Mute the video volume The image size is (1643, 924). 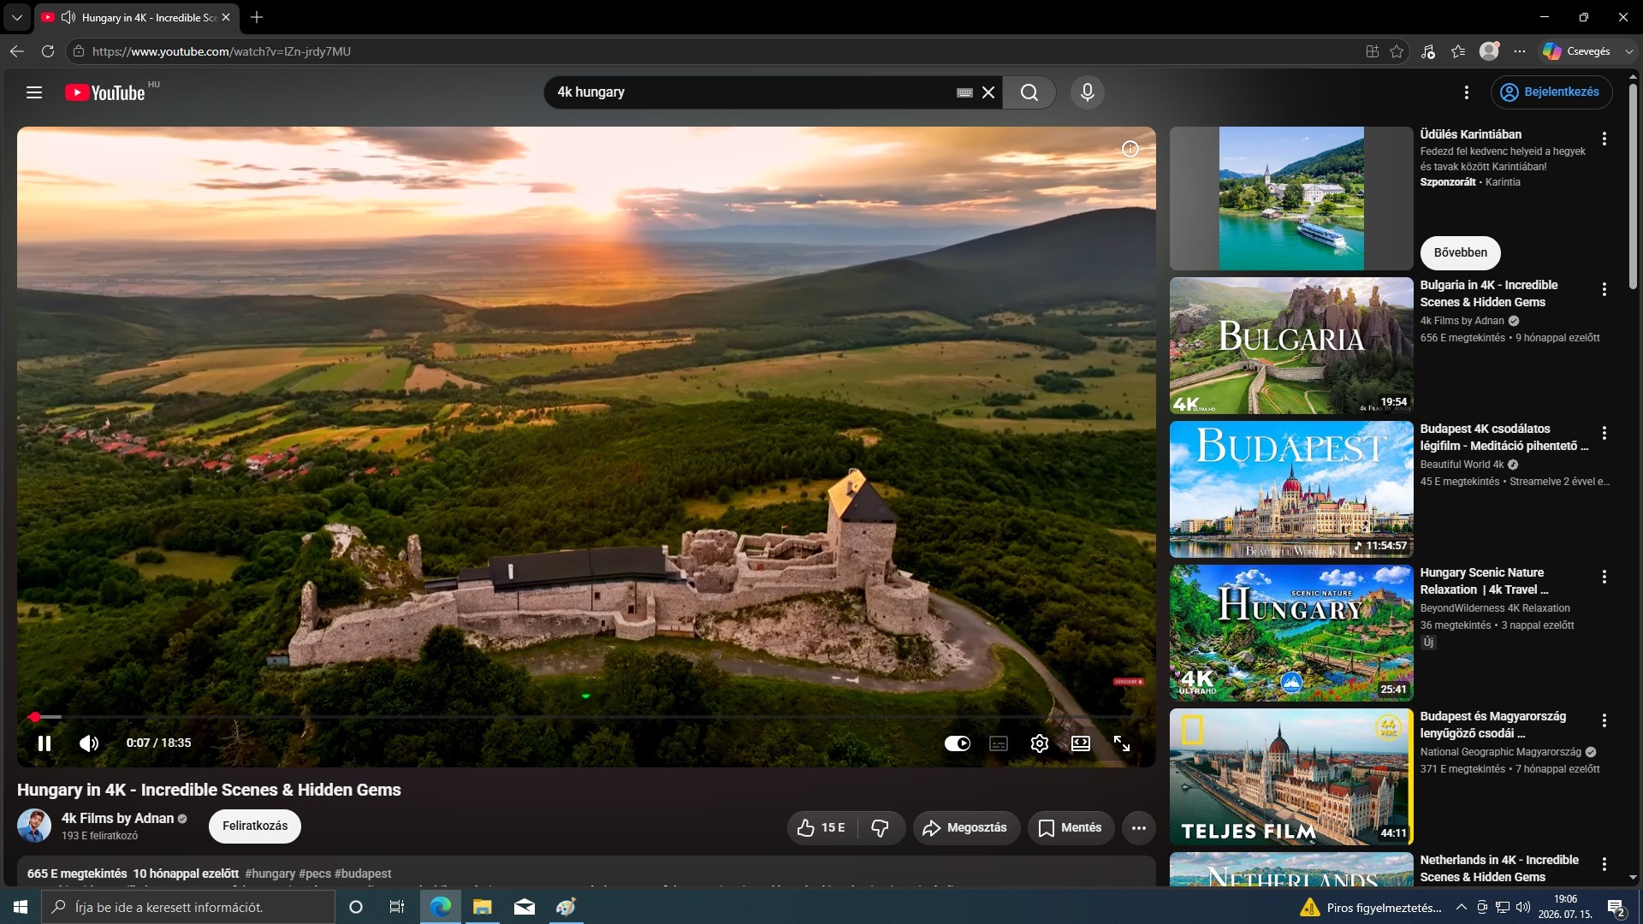tap(89, 743)
